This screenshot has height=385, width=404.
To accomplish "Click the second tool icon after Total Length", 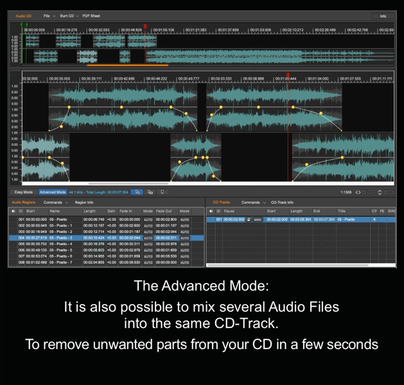I will coord(150,192).
